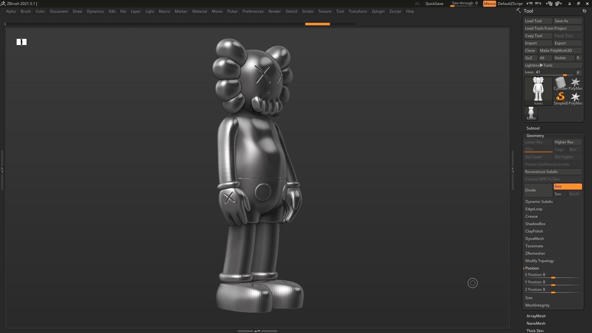Adjust the kaws tool selection slider
592x333 pixels.
[x=549, y=73]
